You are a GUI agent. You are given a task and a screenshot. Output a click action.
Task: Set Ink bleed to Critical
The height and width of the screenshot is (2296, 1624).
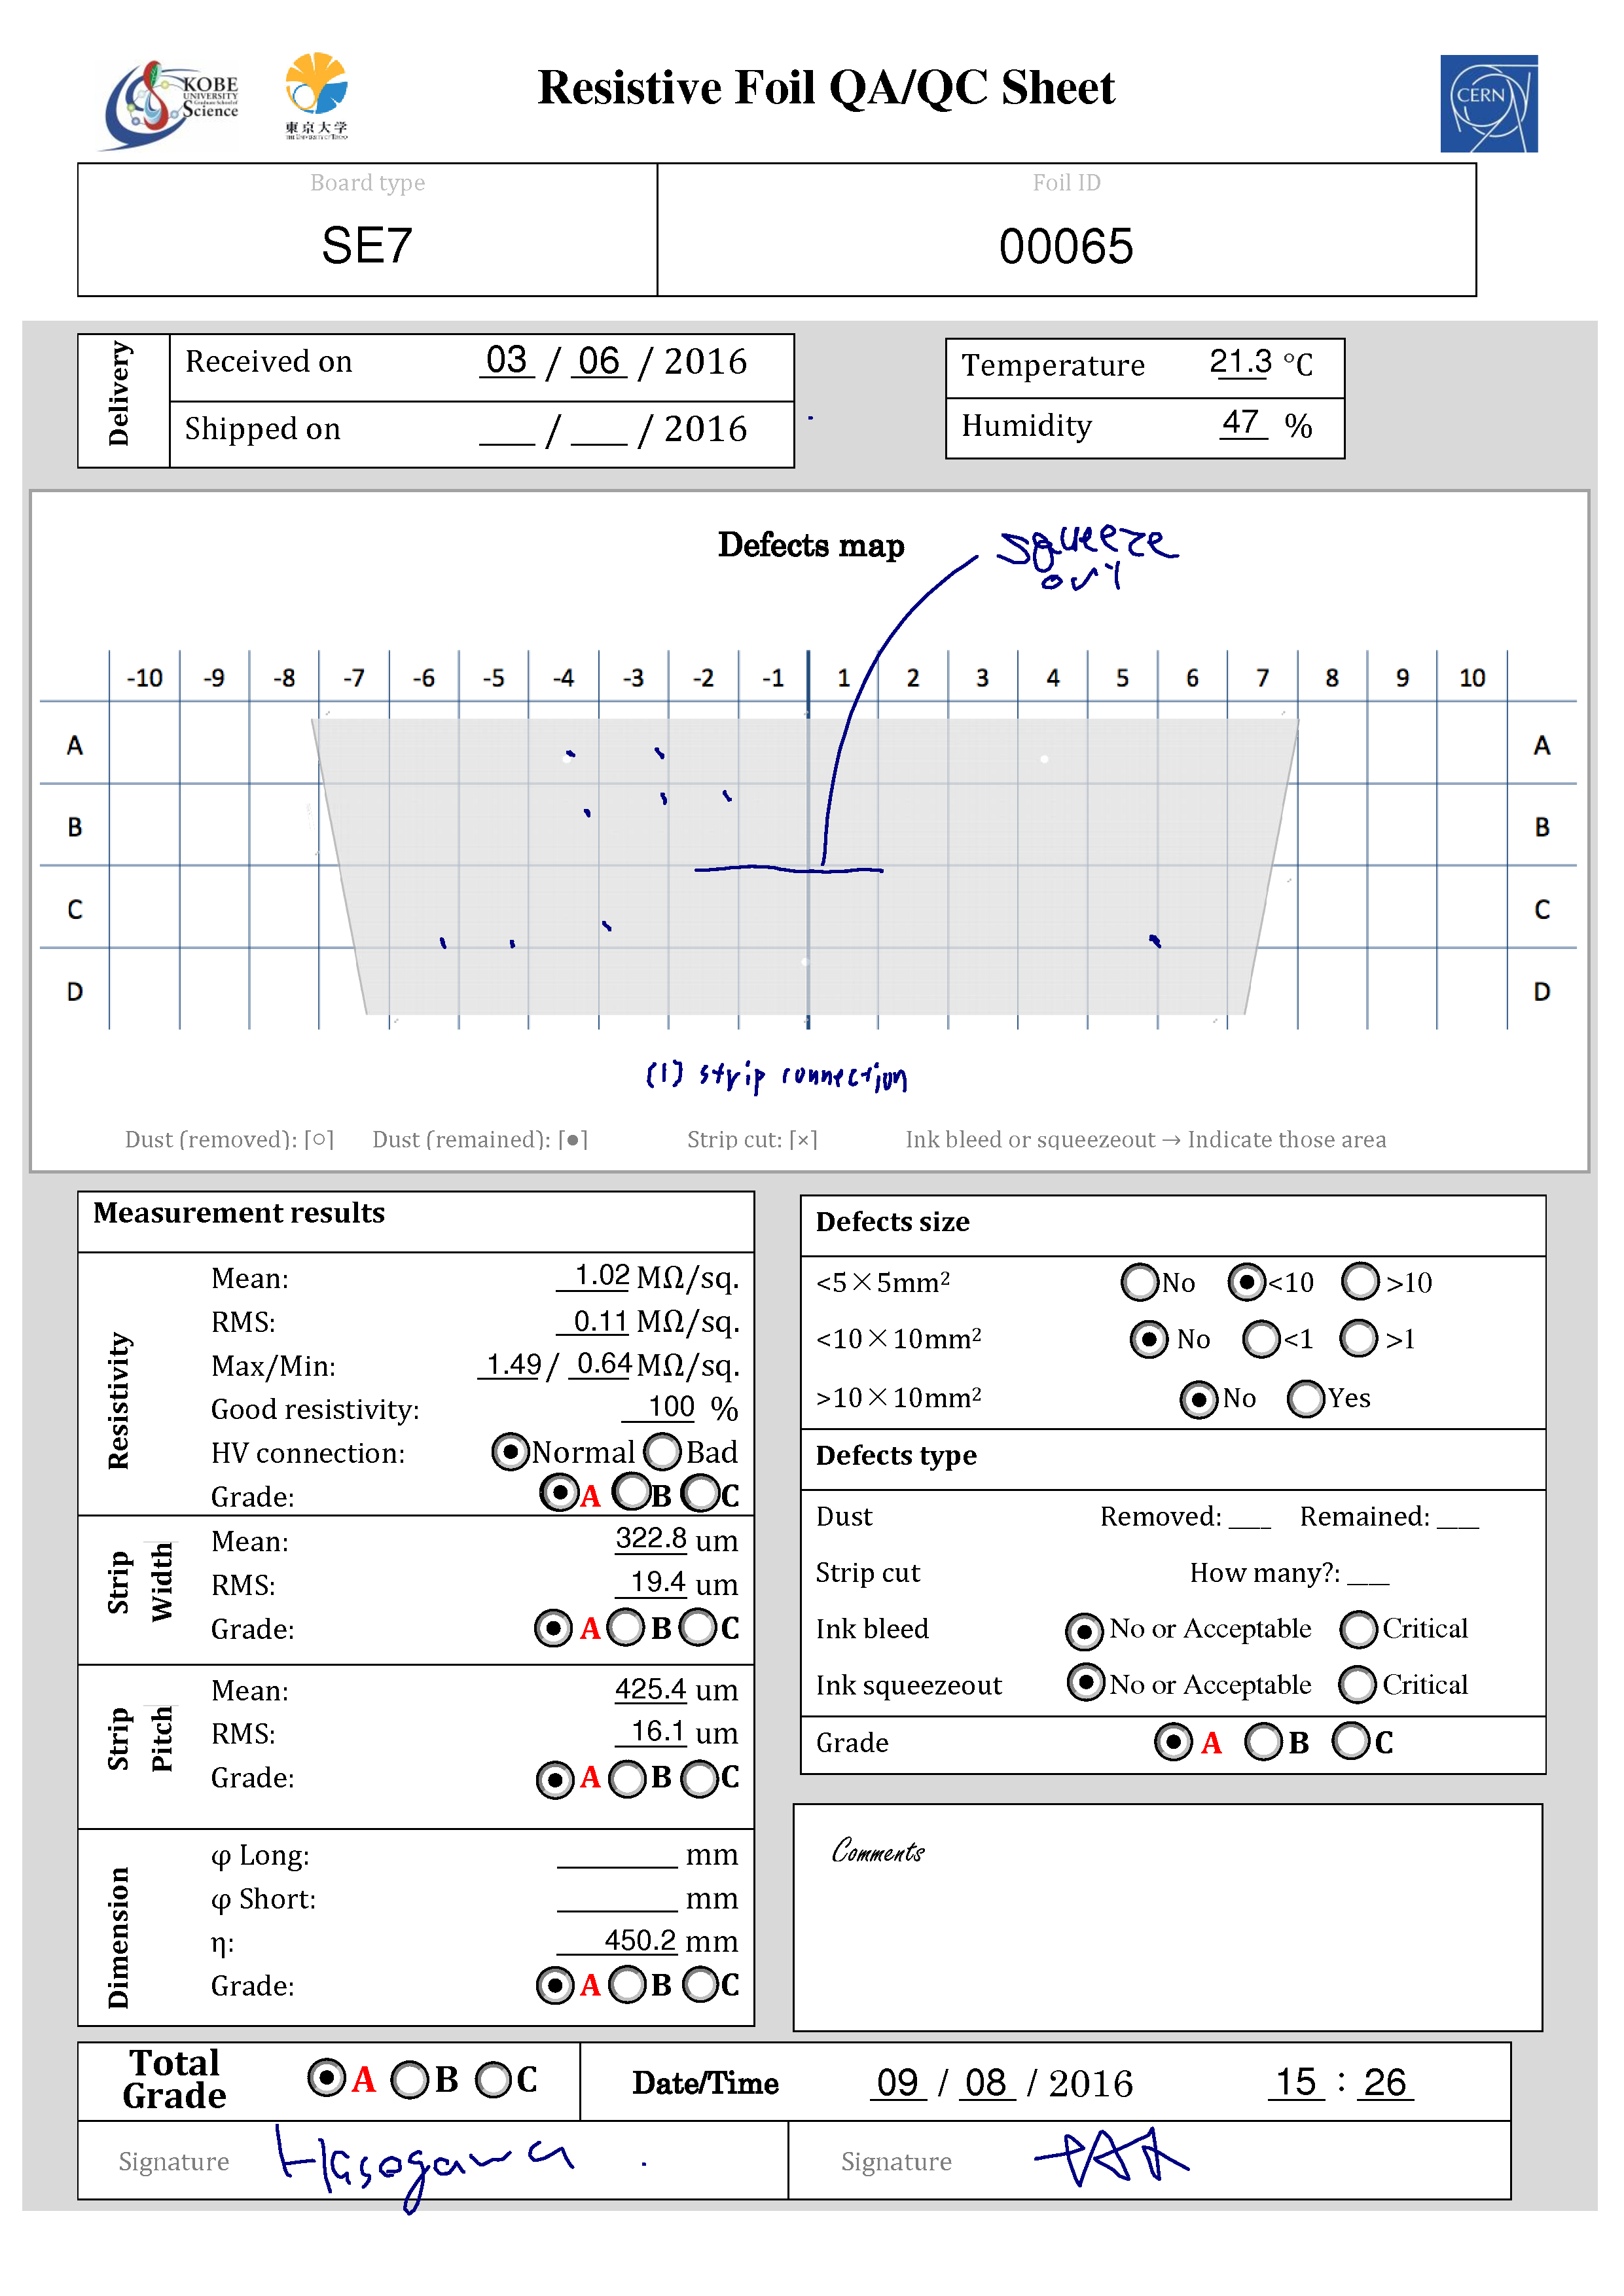click(x=1359, y=1629)
